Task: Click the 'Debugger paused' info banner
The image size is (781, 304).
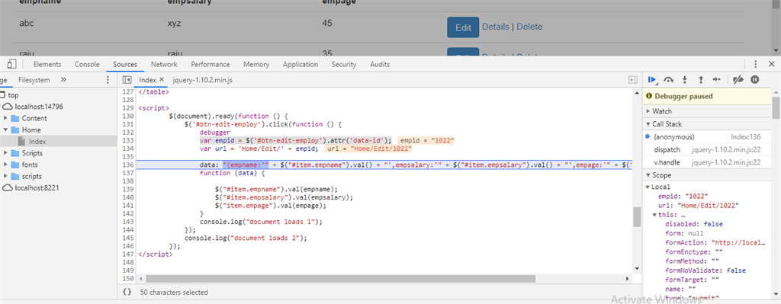Action: pos(707,96)
